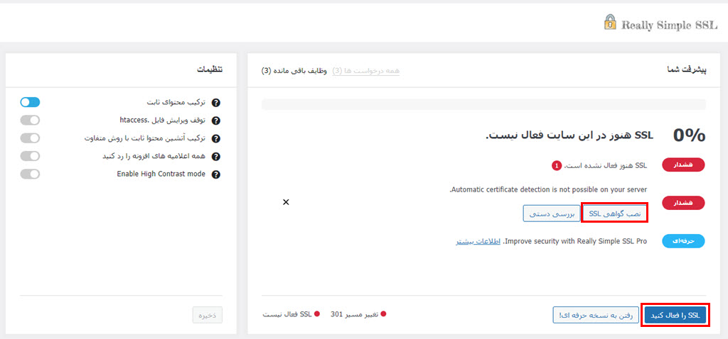This screenshot has height=339, width=728.
Task: Open help icon for Enable High Contrast mode
Action: tap(215, 175)
